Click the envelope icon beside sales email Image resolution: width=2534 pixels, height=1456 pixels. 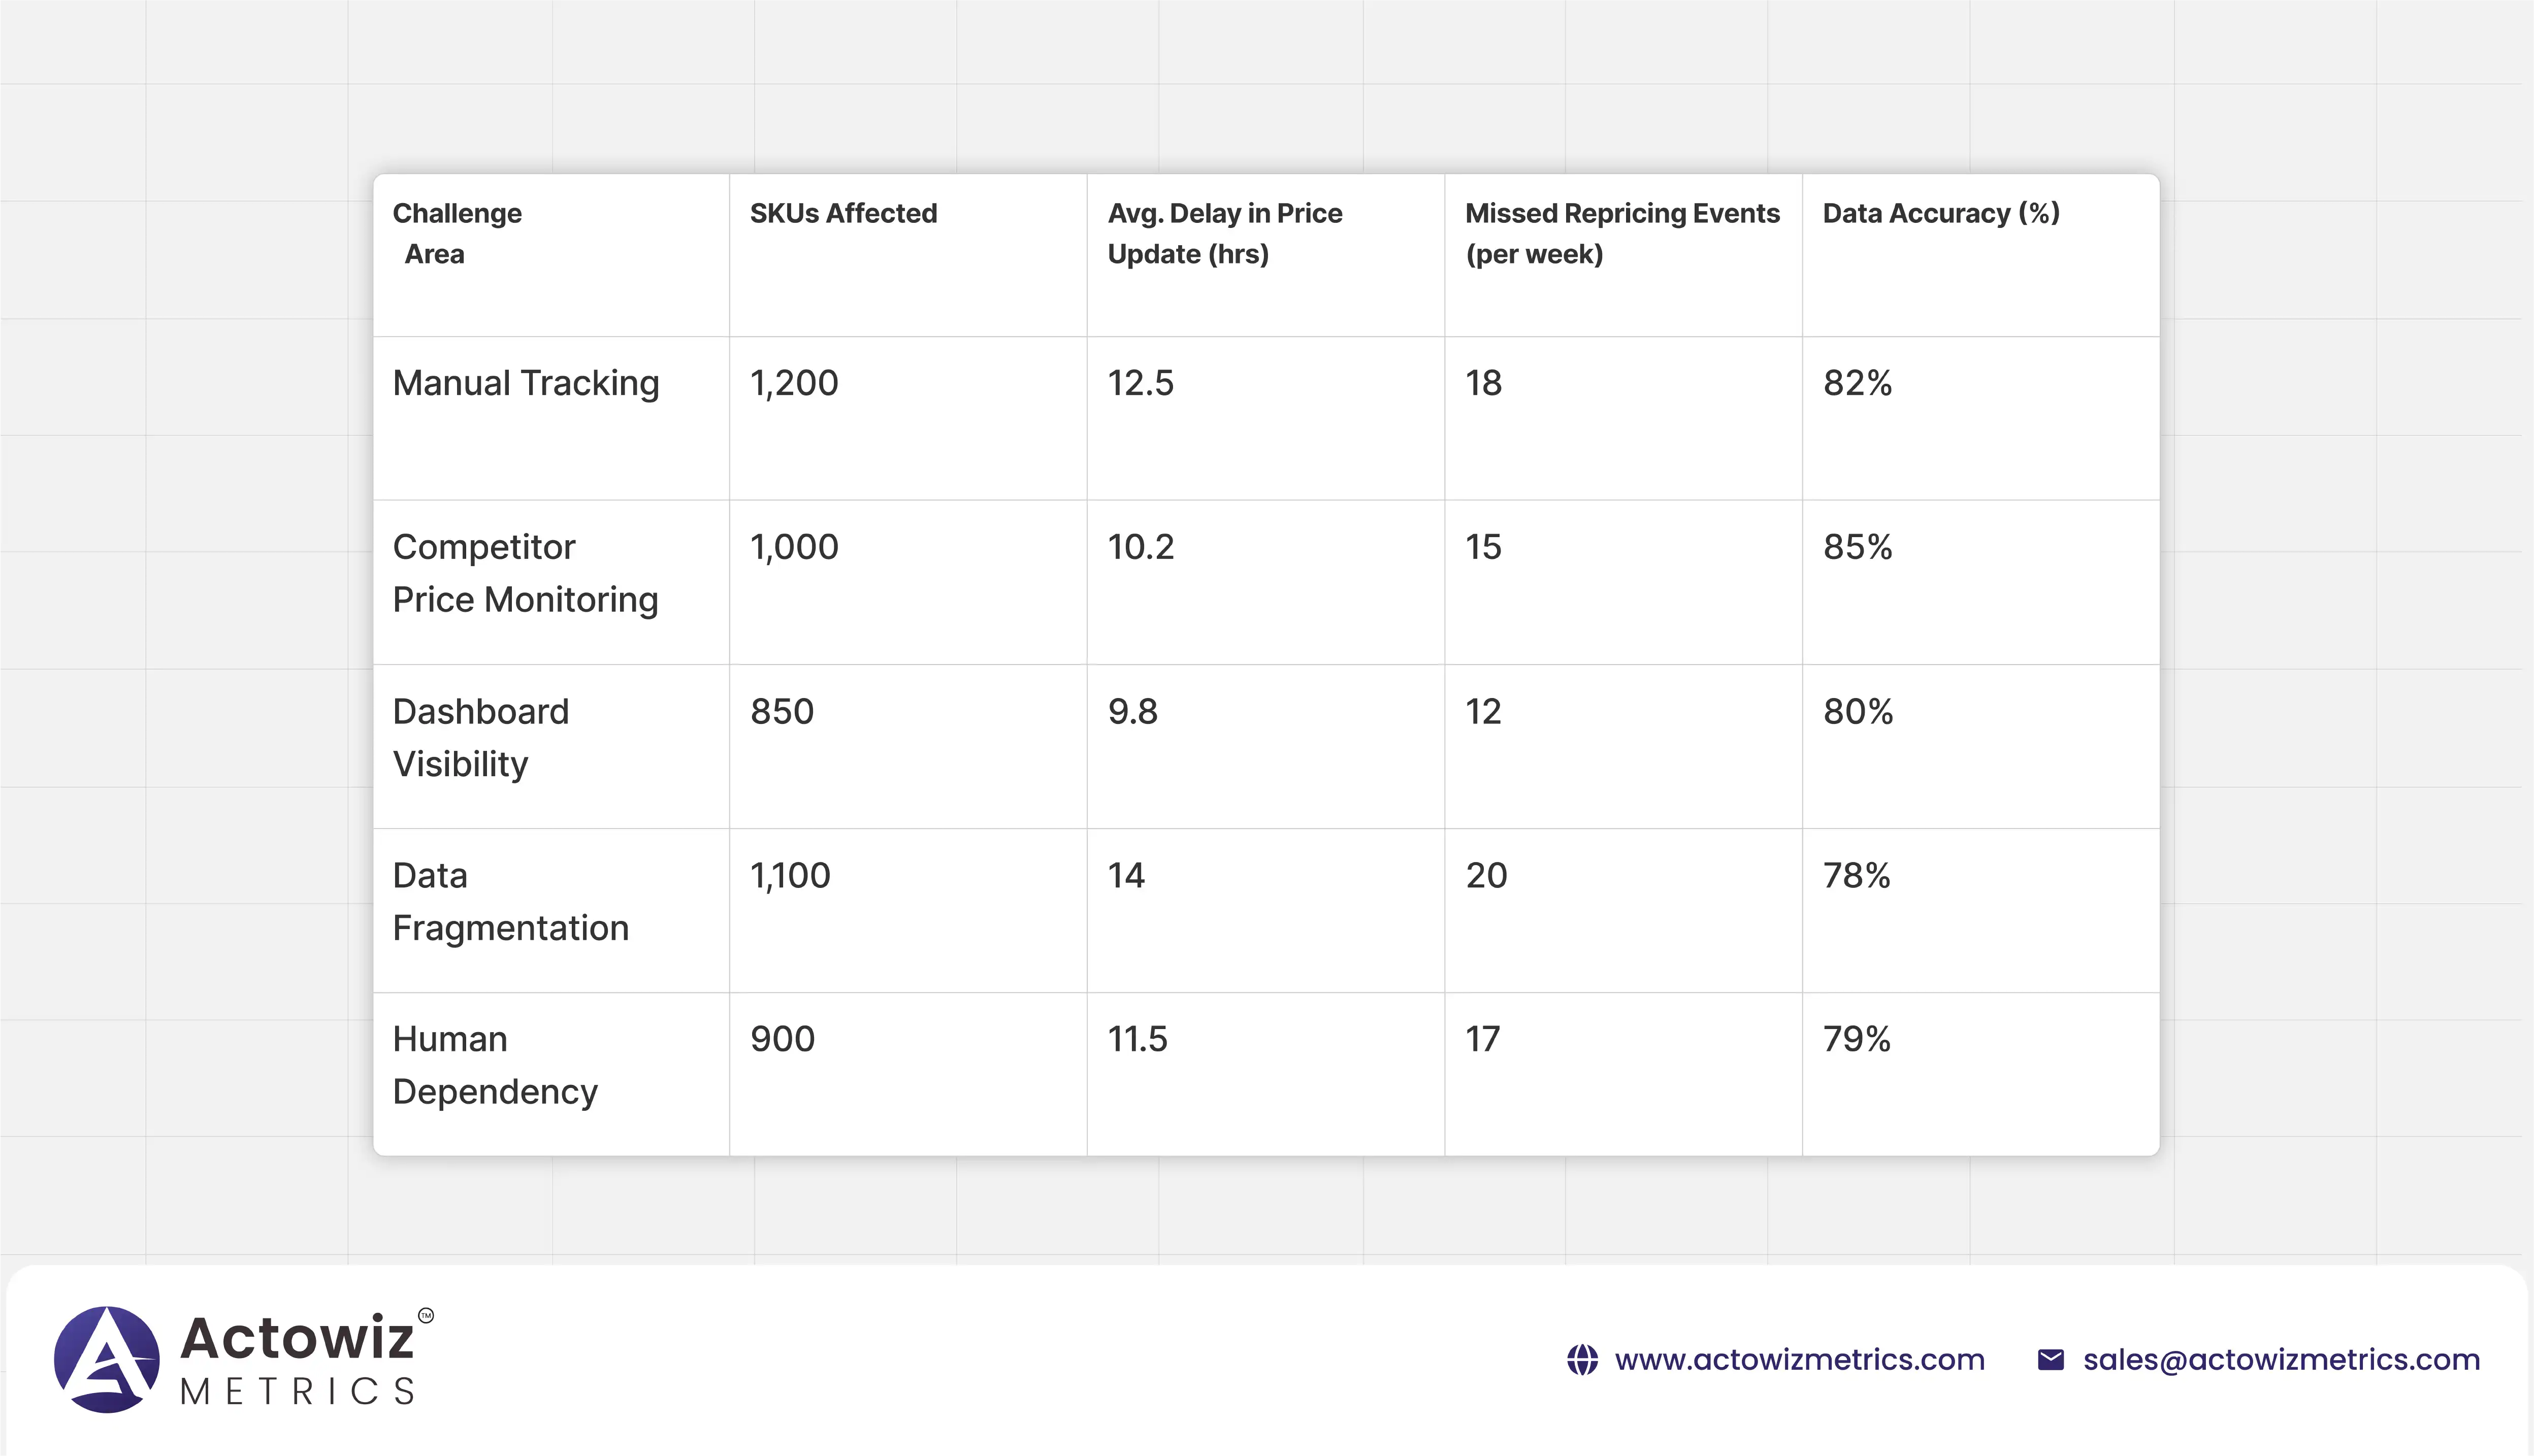[2050, 1360]
